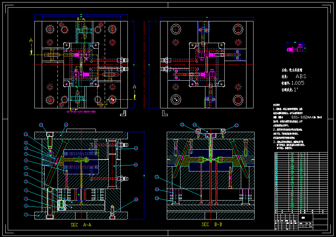Select balloon 16 beside the guide pillar
The image size is (336, 237).
pos(136,165)
